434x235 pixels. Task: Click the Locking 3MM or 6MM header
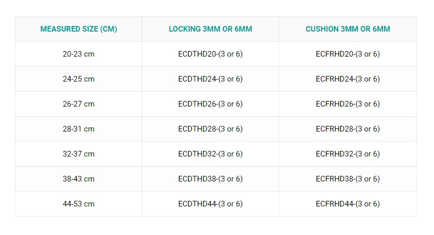(x=210, y=29)
